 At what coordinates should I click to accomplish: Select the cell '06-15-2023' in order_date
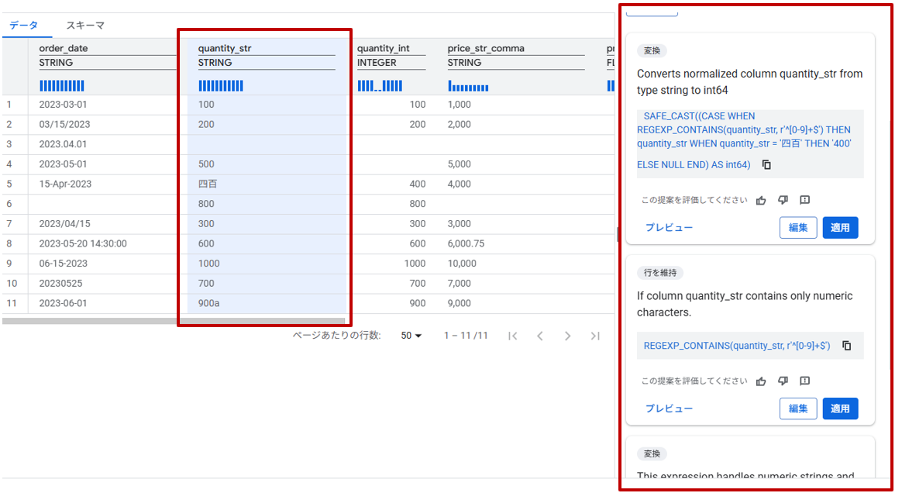(64, 264)
